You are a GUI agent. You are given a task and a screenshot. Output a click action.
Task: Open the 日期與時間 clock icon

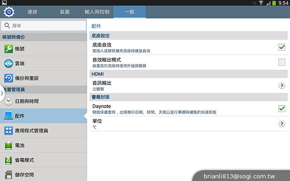(9, 101)
